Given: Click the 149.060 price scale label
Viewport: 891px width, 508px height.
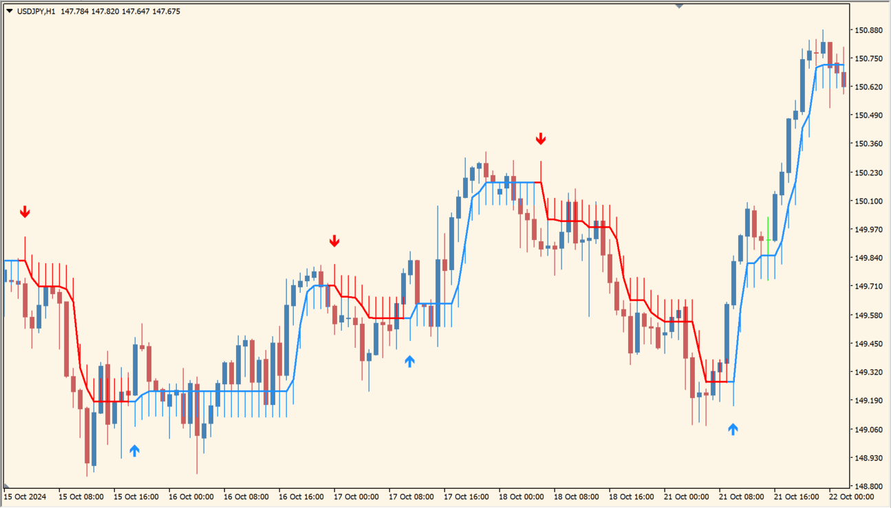Looking at the screenshot, I should [x=868, y=430].
